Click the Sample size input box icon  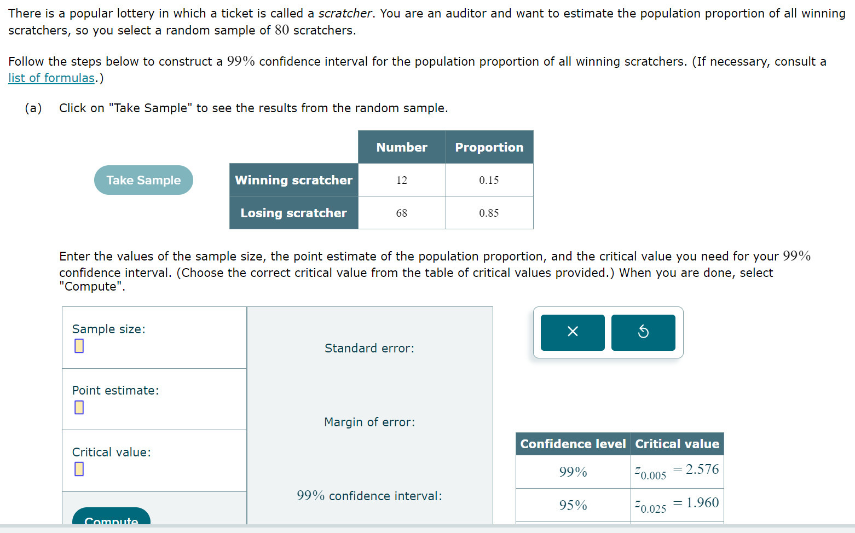click(x=79, y=346)
